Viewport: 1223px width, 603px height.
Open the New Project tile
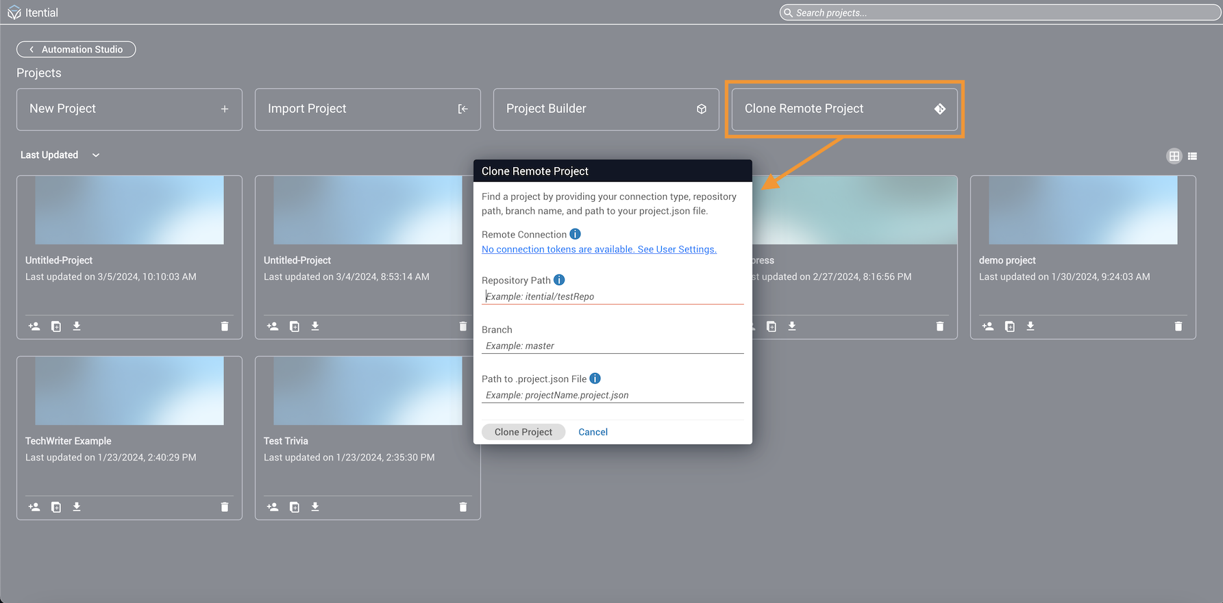pos(129,109)
